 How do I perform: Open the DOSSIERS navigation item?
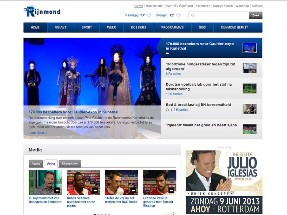coord(139,28)
